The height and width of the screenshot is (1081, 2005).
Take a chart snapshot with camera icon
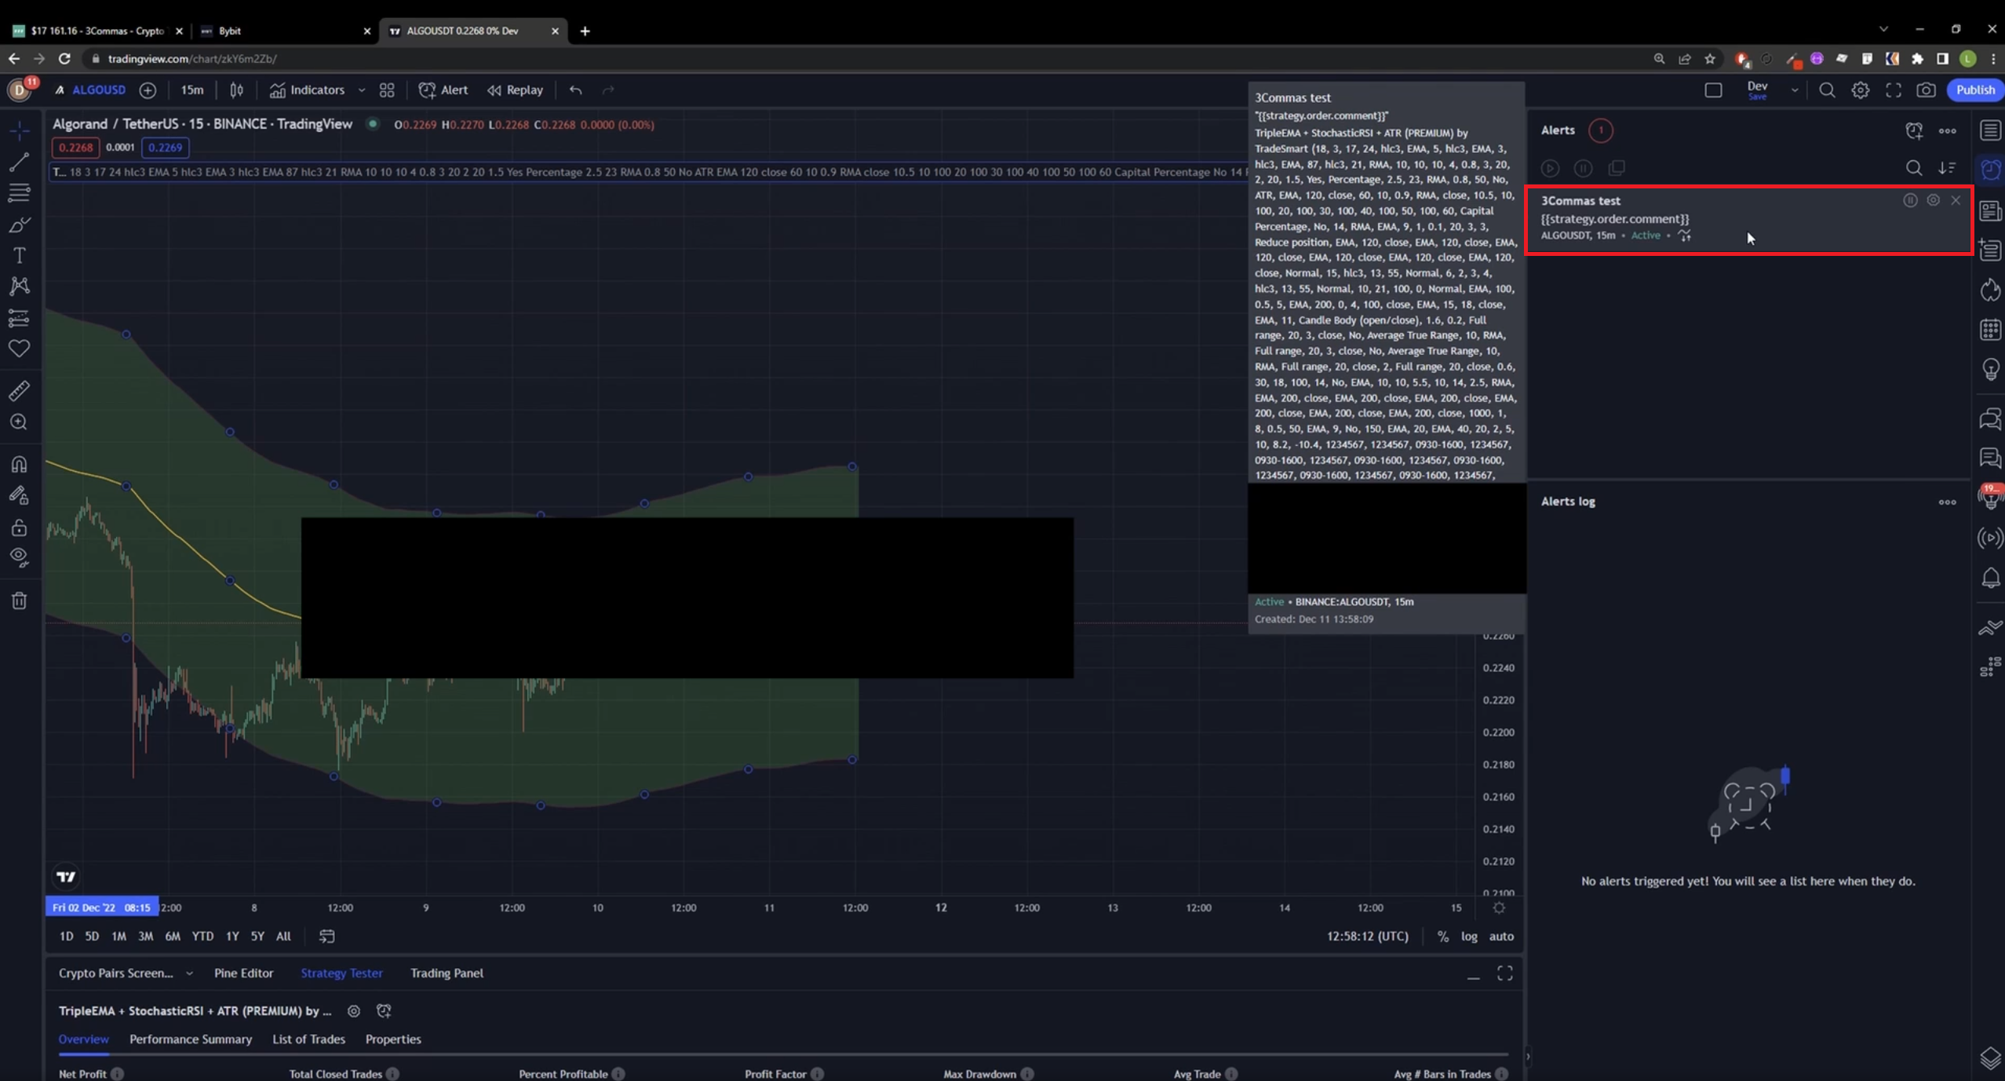(1926, 90)
